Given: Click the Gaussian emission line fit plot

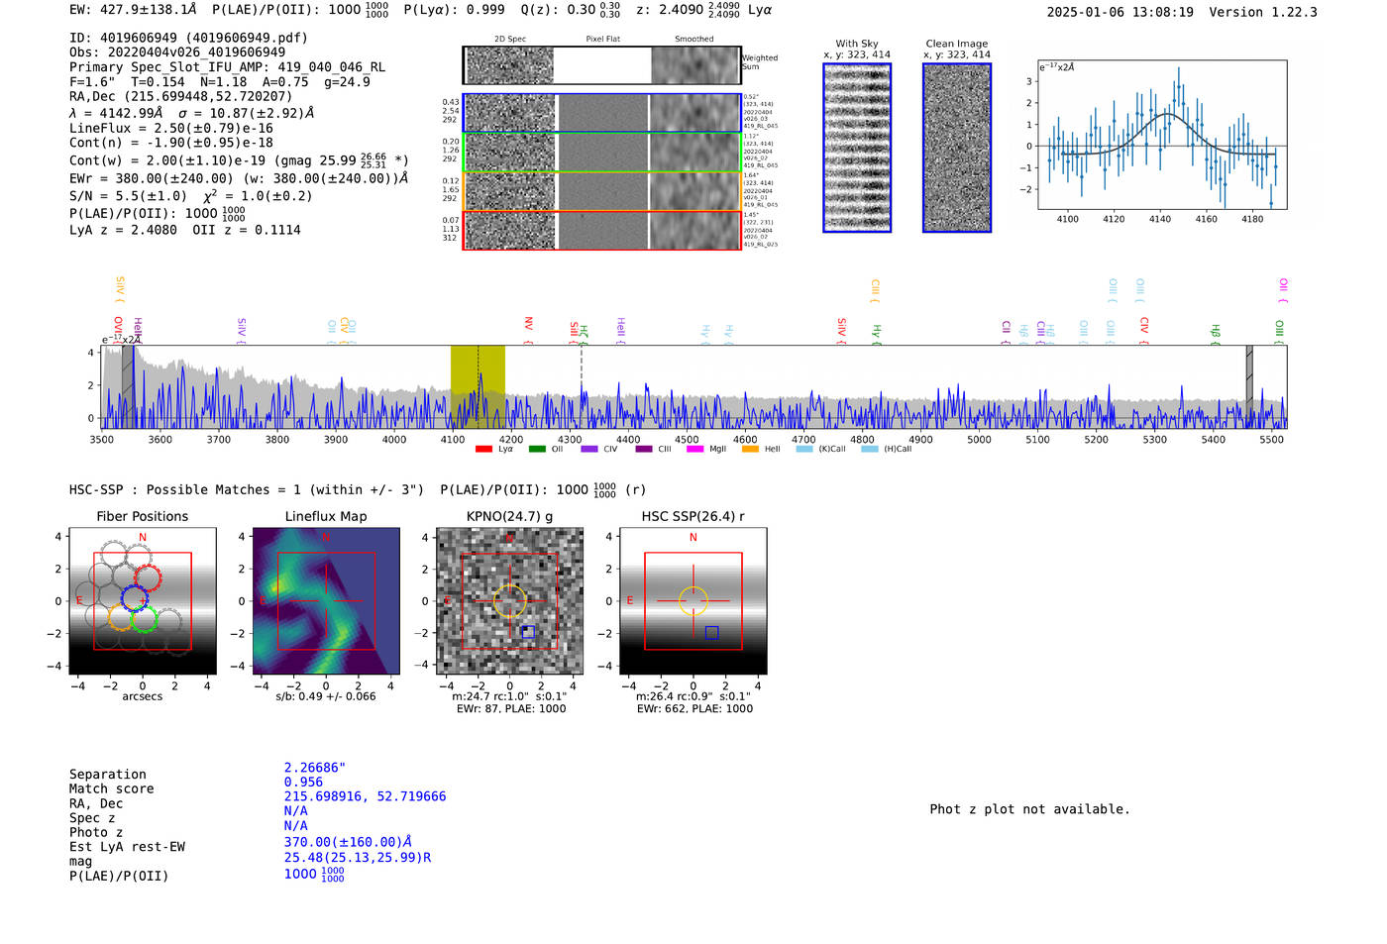Looking at the screenshot, I should 1162,135.
